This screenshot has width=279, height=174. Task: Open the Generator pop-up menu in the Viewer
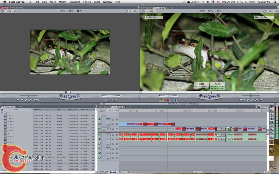pyautogui.click(x=114, y=100)
